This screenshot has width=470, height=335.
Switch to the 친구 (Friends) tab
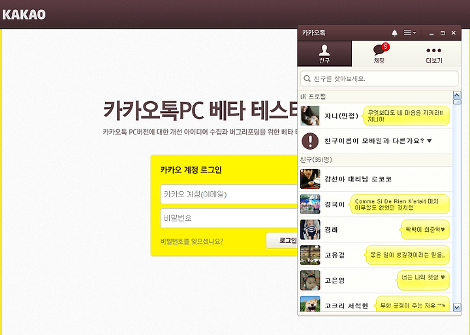pos(324,54)
